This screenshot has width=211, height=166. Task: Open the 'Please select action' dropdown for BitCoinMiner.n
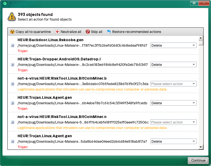pyautogui.click(x=173, y=122)
